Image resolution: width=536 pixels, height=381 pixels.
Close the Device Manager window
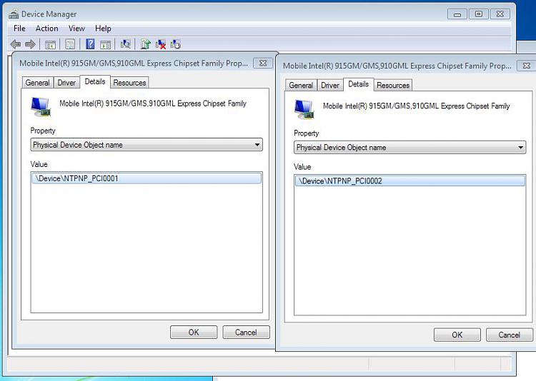[x=500, y=14]
